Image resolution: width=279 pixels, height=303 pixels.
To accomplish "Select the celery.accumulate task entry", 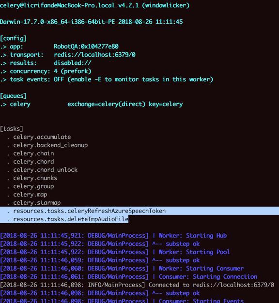I will pyautogui.click(x=39, y=137).
